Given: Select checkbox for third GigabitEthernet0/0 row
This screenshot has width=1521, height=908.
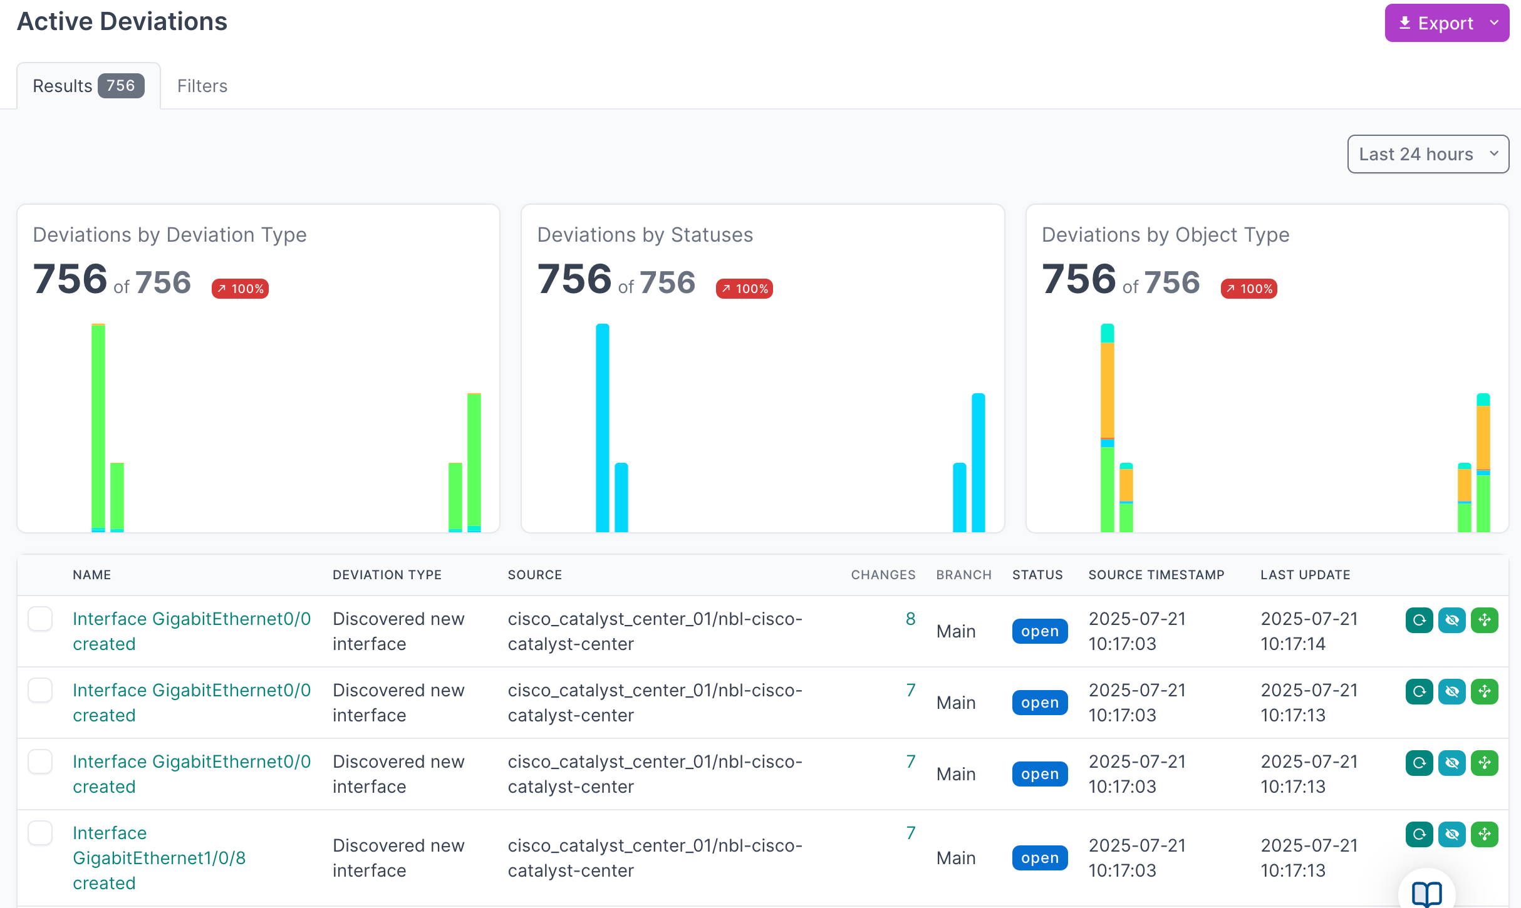Looking at the screenshot, I should pos(40,761).
